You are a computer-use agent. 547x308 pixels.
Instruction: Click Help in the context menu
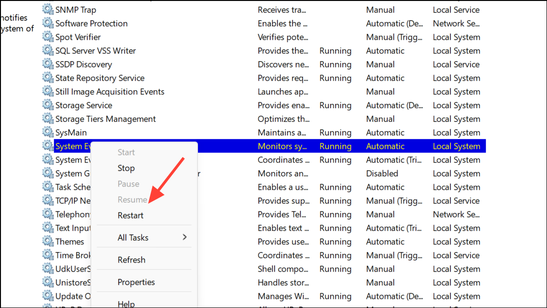pos(126,304)
